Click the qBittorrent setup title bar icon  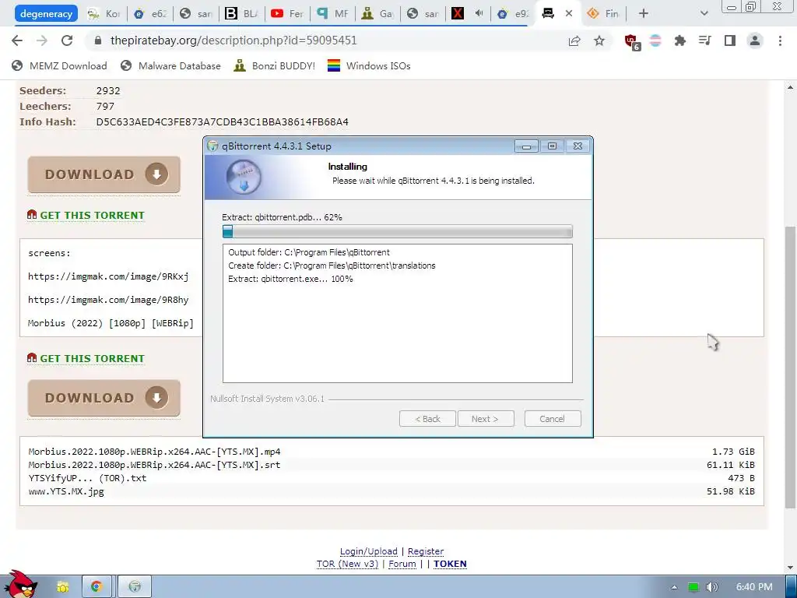click(212, 146)
